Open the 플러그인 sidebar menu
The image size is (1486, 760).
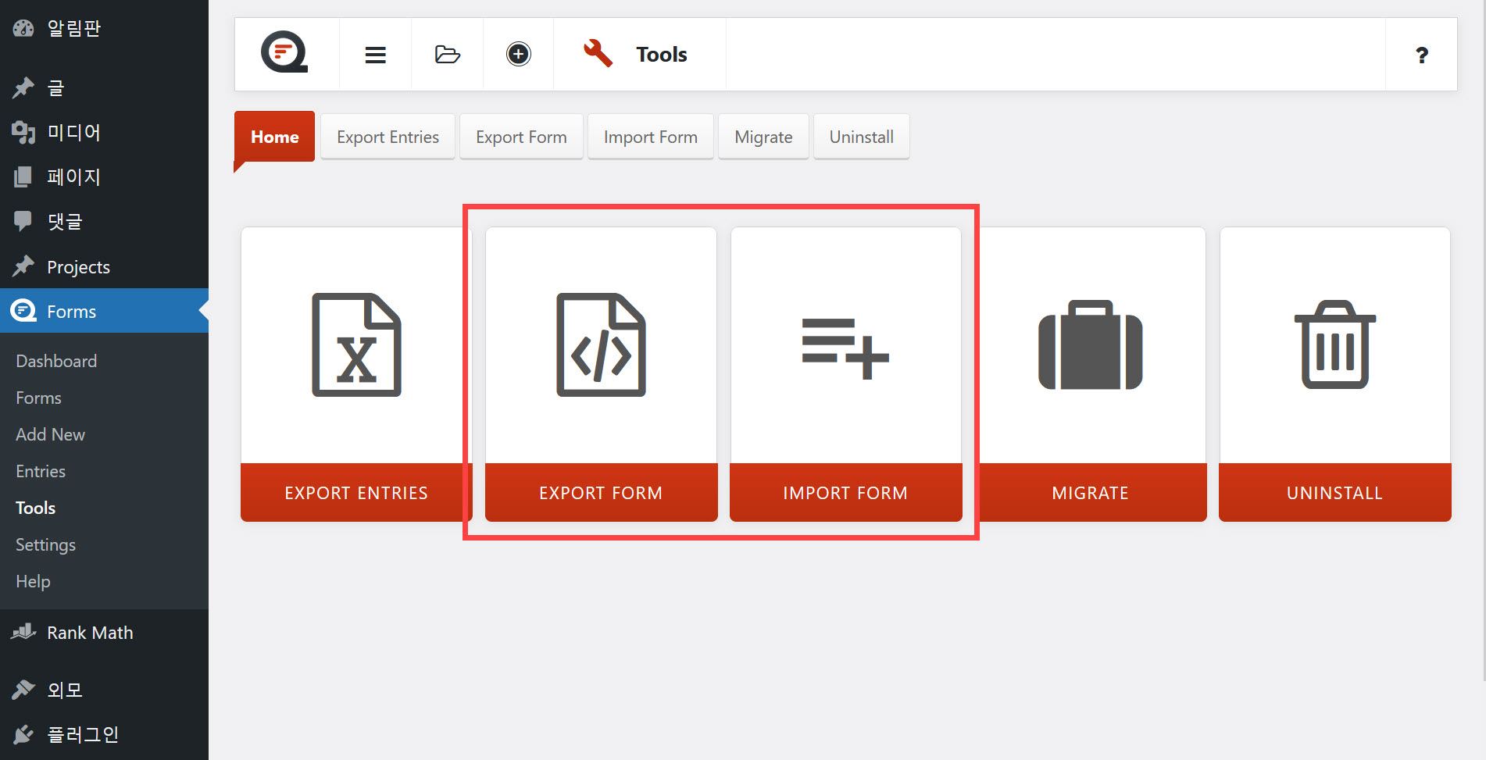coord(104,734)
